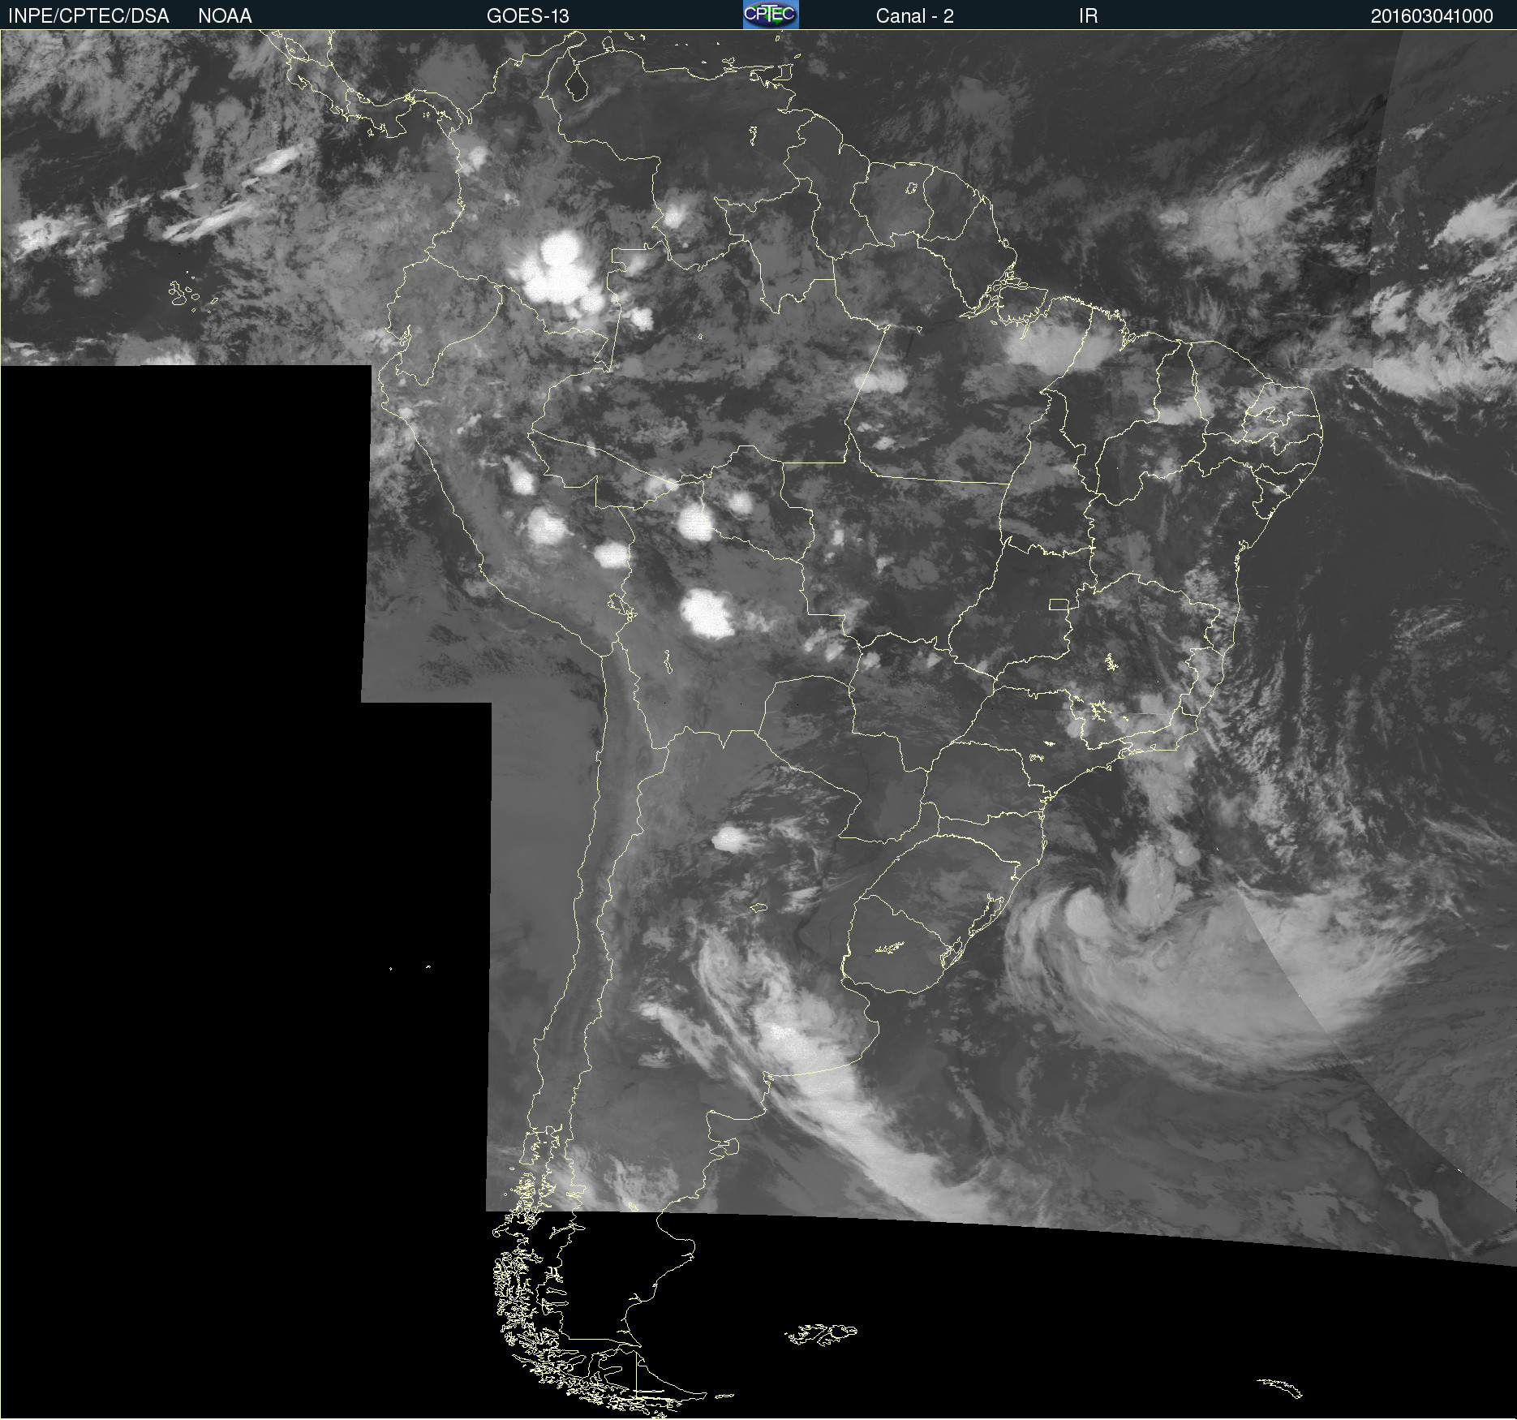The height and width of the screenshot is (1420, 1517).
Task: Click the INPE/CPTEC/DSA header label
Action: [x=88, y=16]
